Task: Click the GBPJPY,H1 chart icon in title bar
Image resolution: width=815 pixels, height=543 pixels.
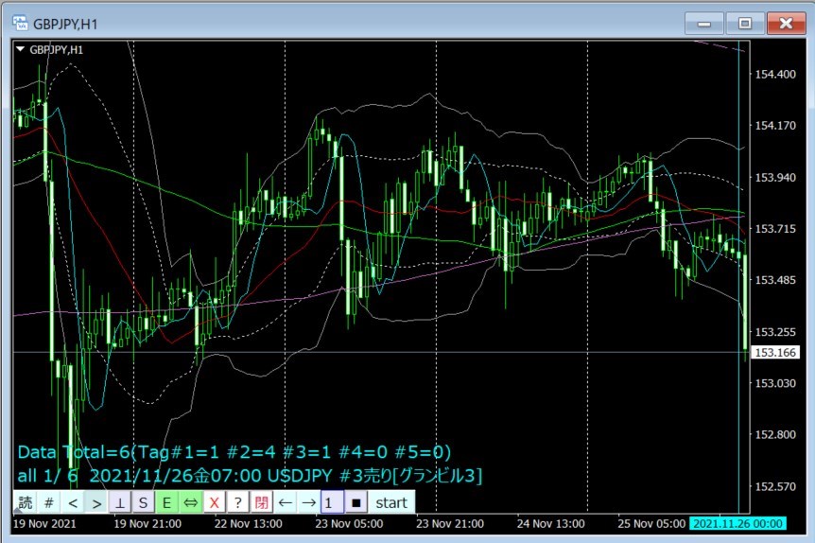Action: (x=20, y=24)
